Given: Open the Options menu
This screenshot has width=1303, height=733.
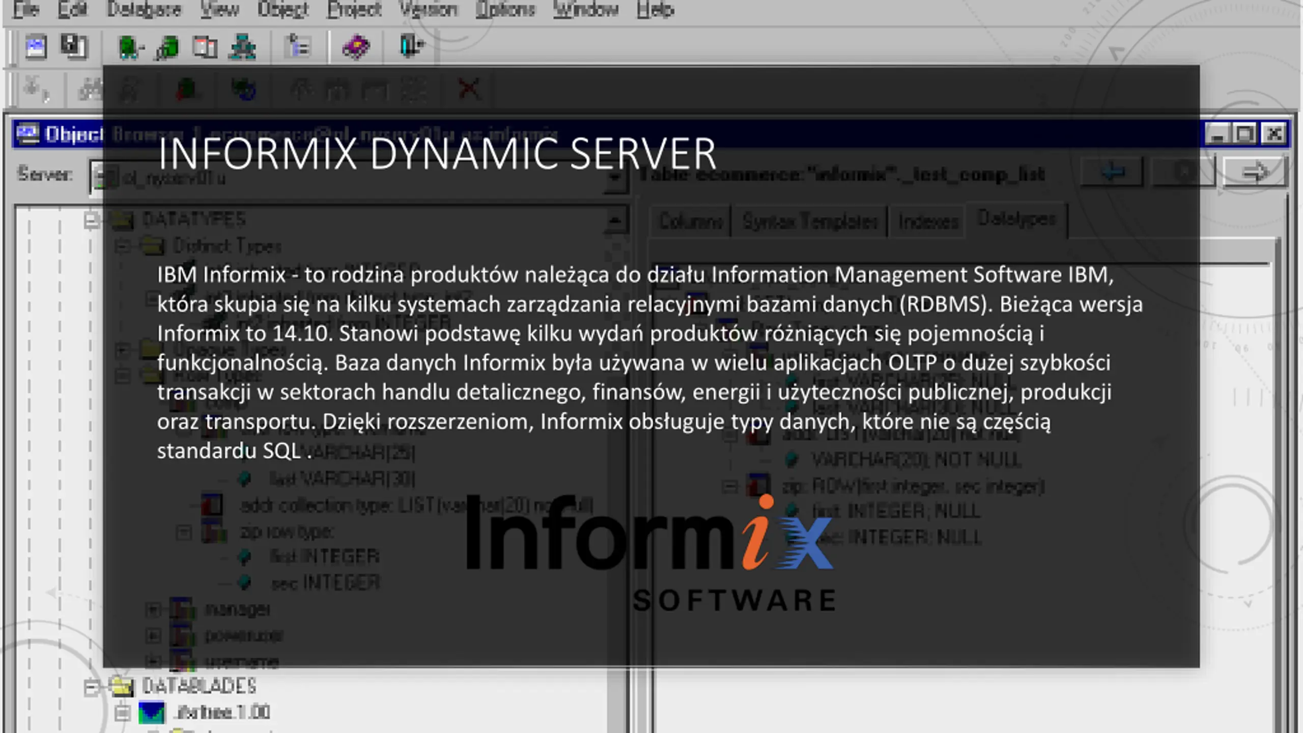Looking at the screenshot, I should click(505, 9).
